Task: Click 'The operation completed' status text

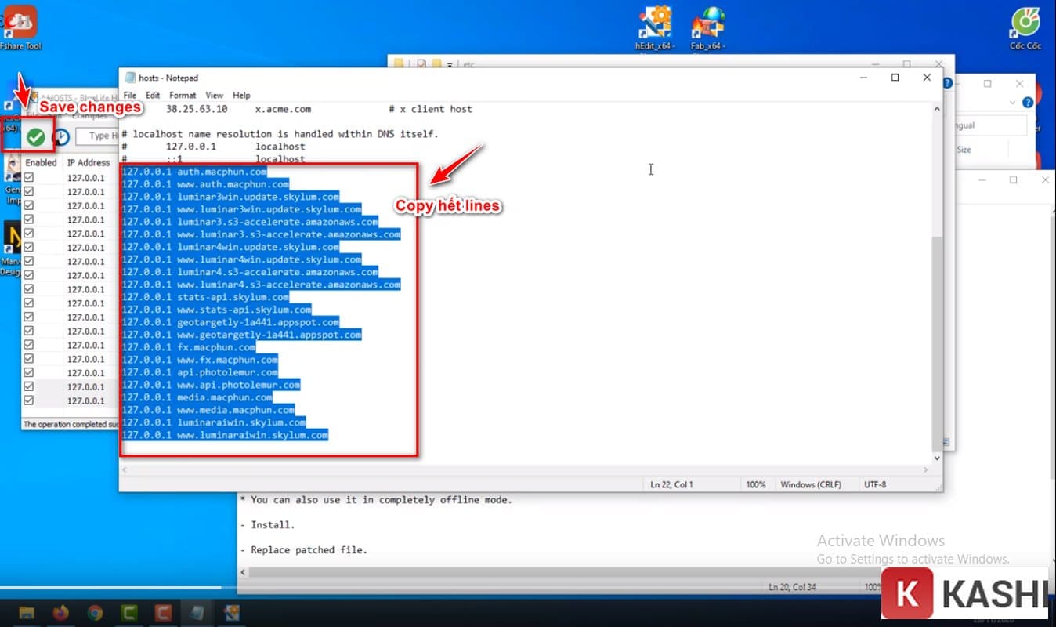Action: pyautogui.click(x=70, y=424)
